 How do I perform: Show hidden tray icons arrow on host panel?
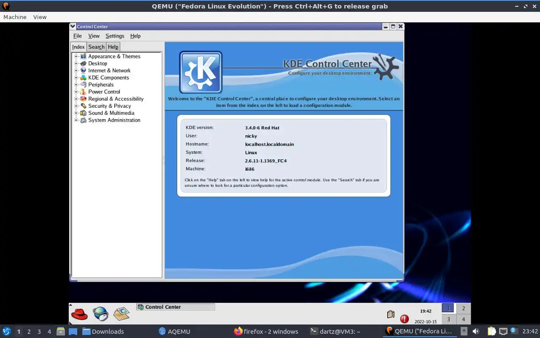point(464,331)
